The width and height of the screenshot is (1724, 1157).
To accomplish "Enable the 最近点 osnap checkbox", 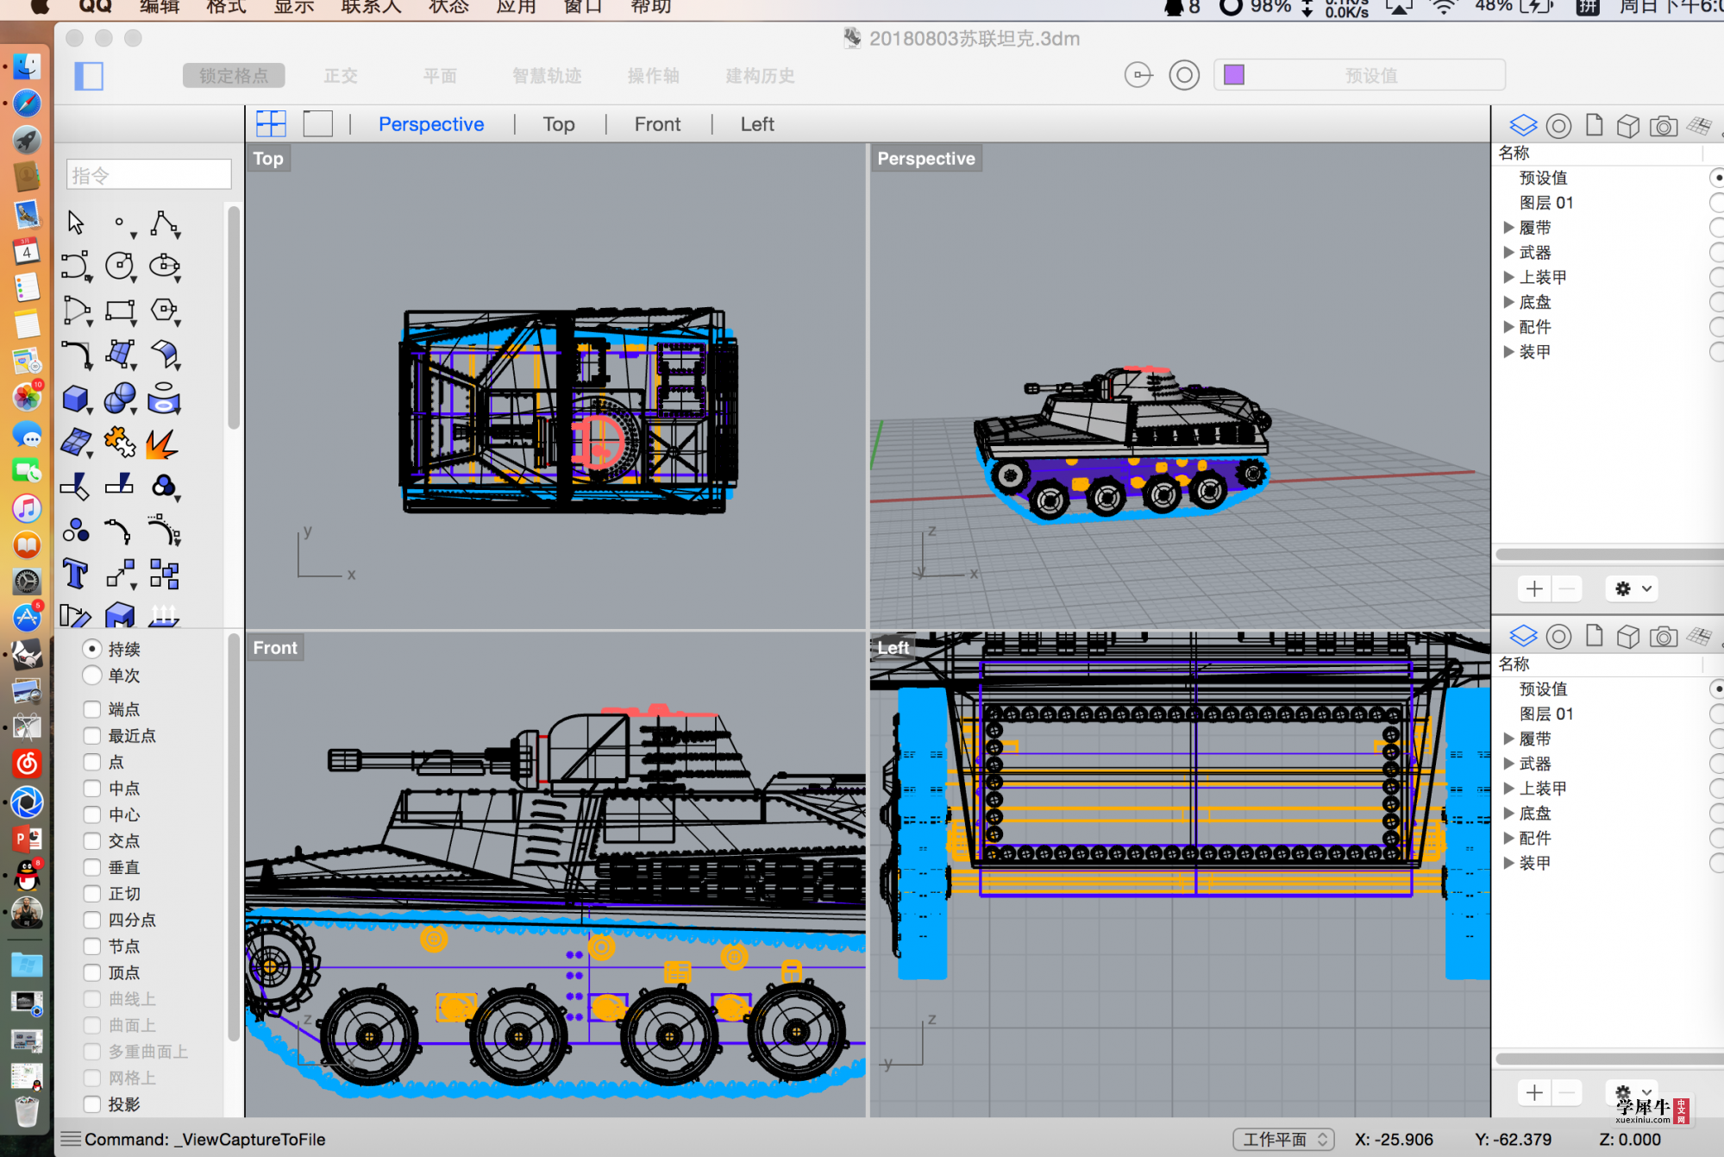I will (x=92, y=736).
